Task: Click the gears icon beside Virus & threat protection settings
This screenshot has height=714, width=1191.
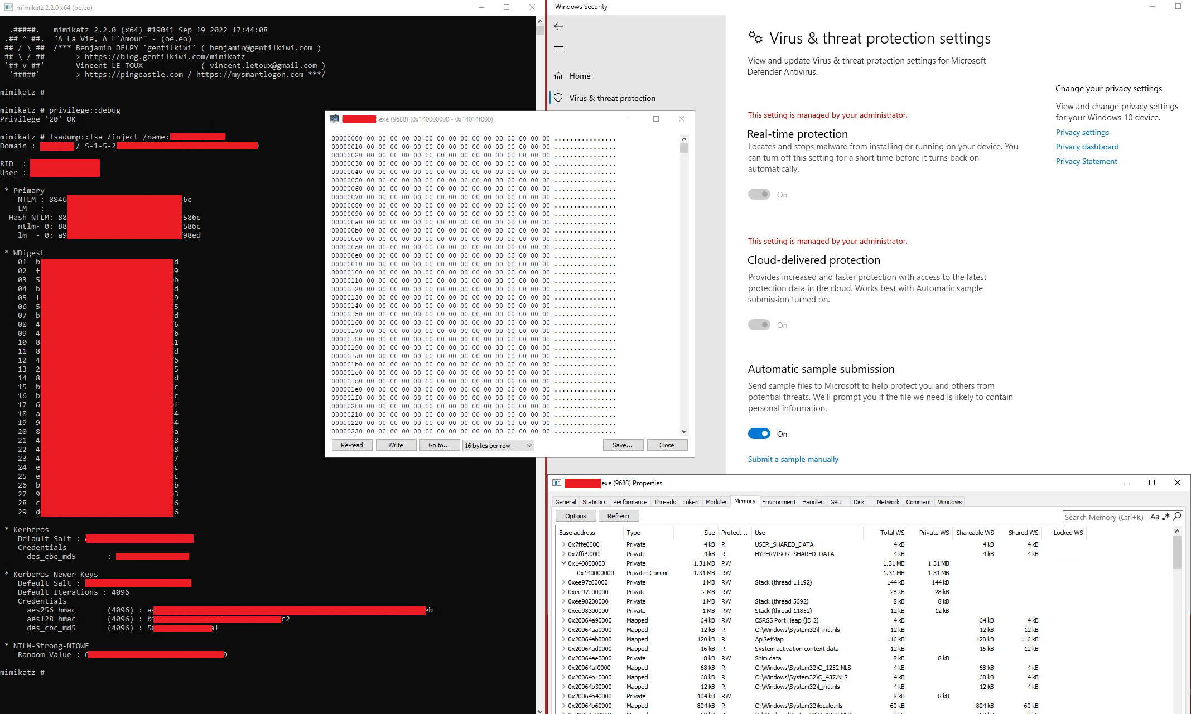Action: (755, 37)
